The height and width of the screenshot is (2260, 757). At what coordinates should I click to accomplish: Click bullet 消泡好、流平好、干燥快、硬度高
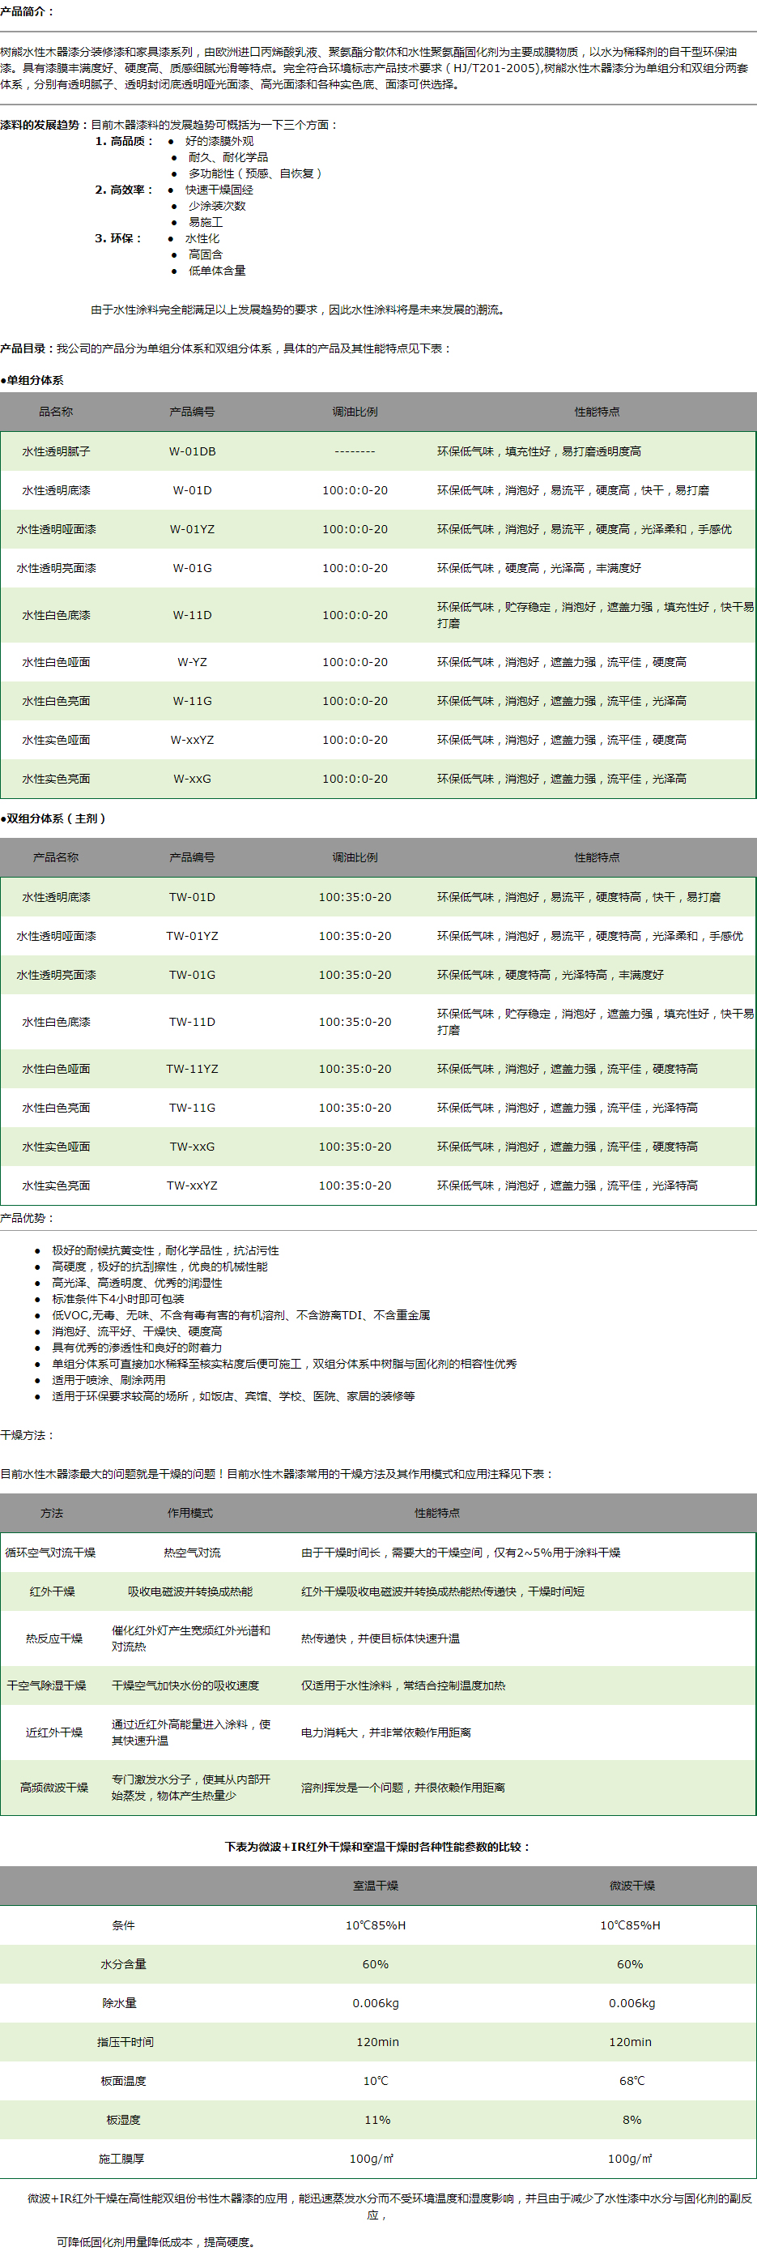(x=137, y=1332)
